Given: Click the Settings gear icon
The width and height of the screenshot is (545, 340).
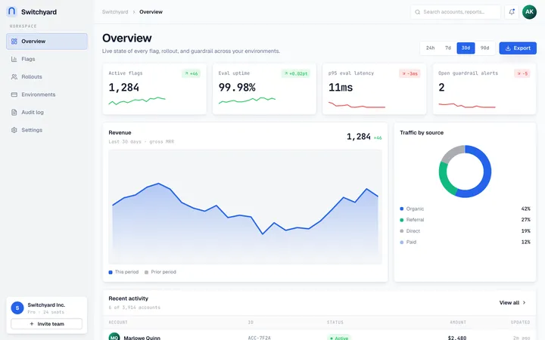Looking at the screenshot, I should tap(14, 130).
